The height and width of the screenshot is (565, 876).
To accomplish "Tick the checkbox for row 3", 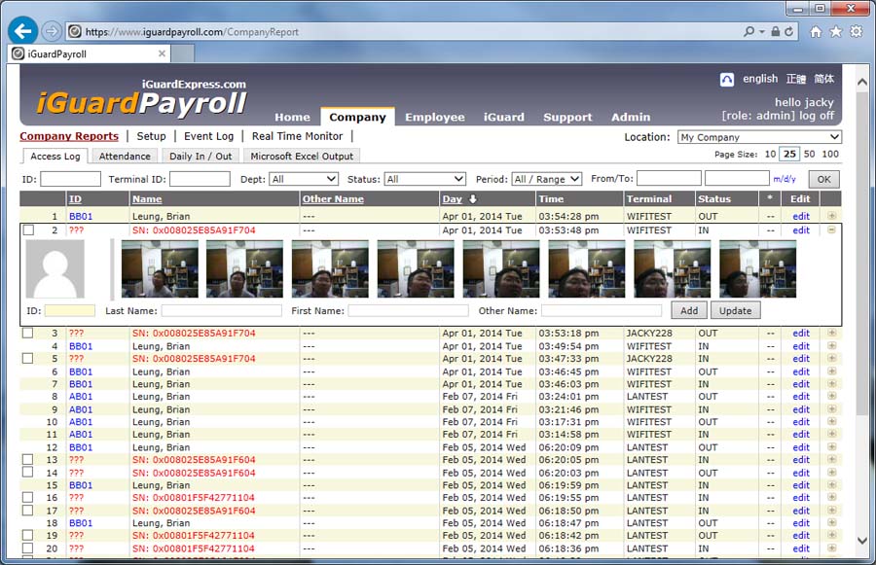I will point(27,333).
